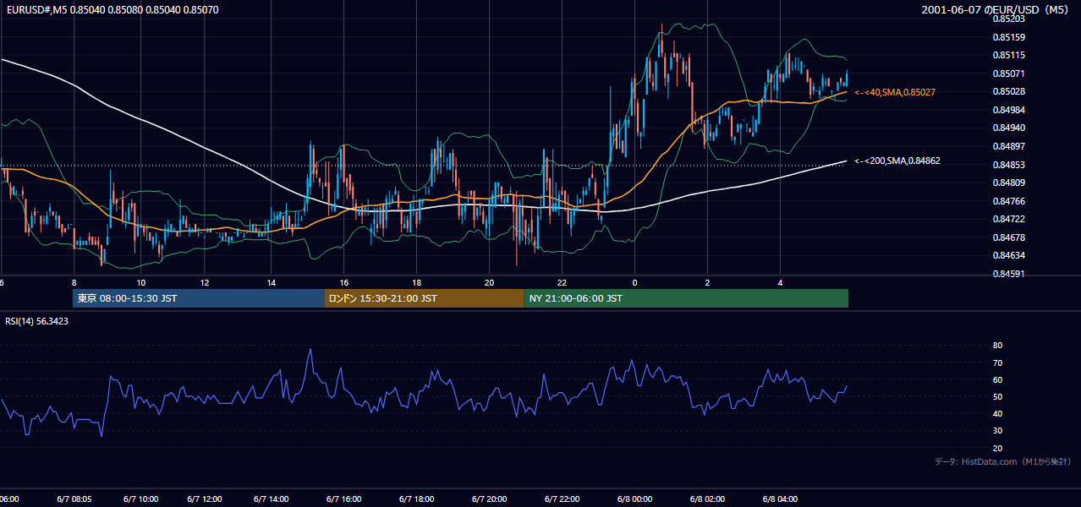Click hour tick 10 below the price chart
The width and height of the screenshot is (1081, 507).
click(141, 283)
